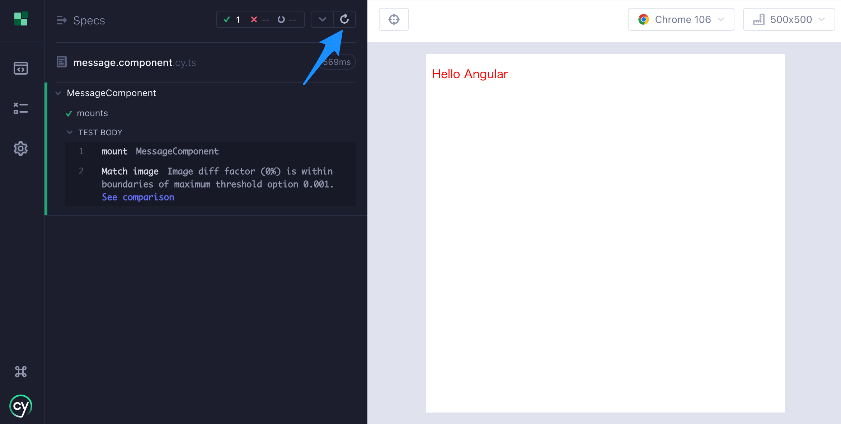The height and width of the screenshot is (424, 841).
Task: Open the 500x500 viewport dropdown
Action: click(789, 19)
